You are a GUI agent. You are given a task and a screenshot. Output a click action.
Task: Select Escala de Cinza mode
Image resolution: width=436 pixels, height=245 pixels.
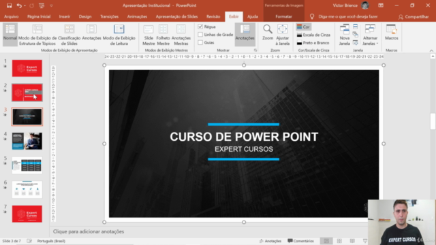(x=313, y=35)
